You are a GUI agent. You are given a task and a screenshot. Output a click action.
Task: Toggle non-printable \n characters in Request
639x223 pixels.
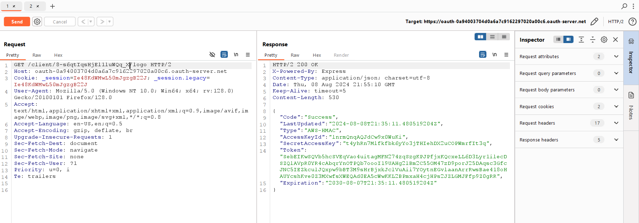pos(236,55)
